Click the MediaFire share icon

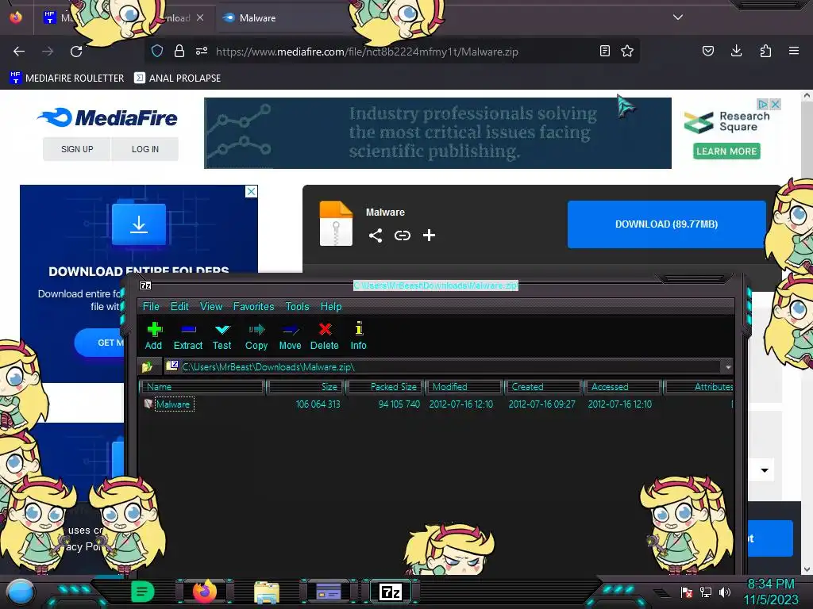point(376,236)
